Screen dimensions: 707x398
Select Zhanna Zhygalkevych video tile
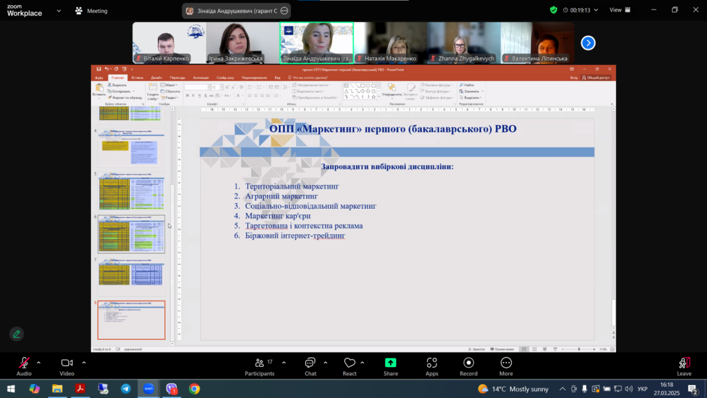(463, 43)
